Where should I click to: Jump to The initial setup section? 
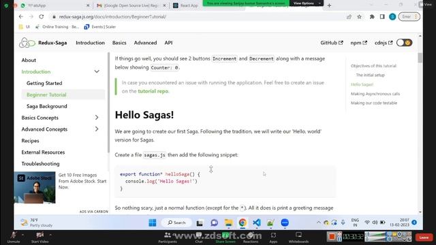pyautogui.click(x=370, y=75)
